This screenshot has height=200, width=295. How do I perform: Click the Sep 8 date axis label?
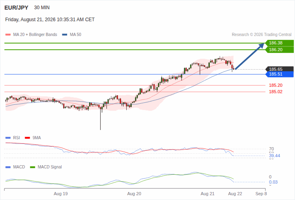tap(261, 194)
